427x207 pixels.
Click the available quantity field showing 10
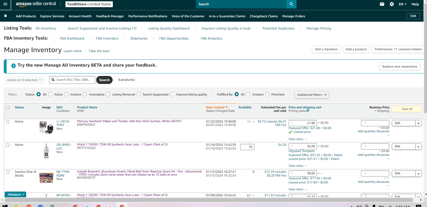pos(247,147)
